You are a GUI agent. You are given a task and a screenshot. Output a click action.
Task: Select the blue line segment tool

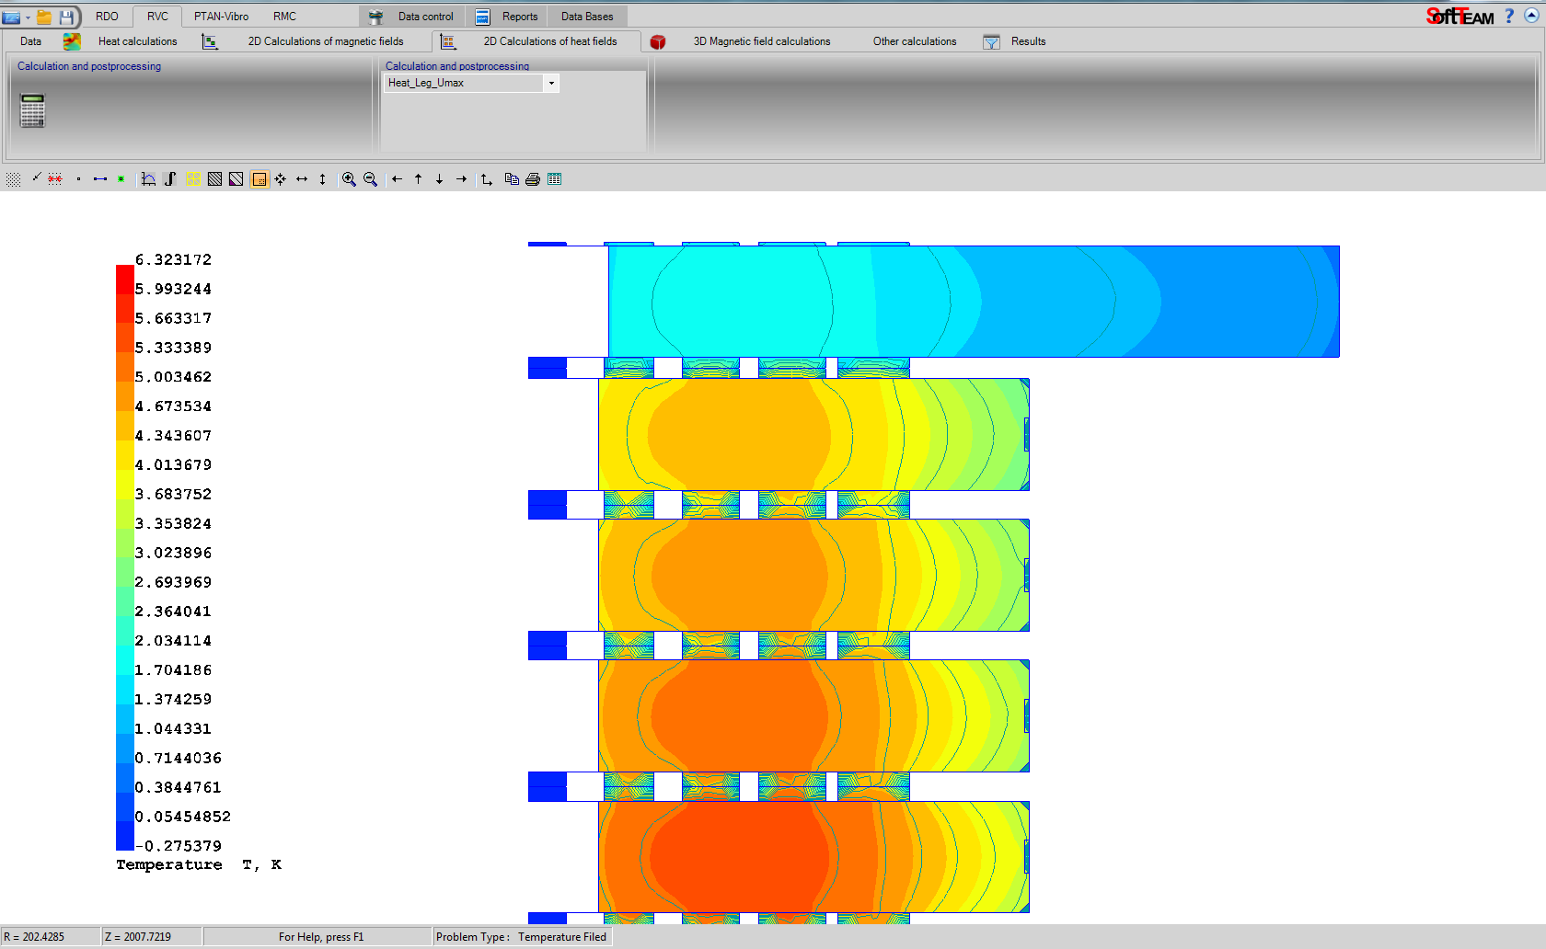coord(100,179)
